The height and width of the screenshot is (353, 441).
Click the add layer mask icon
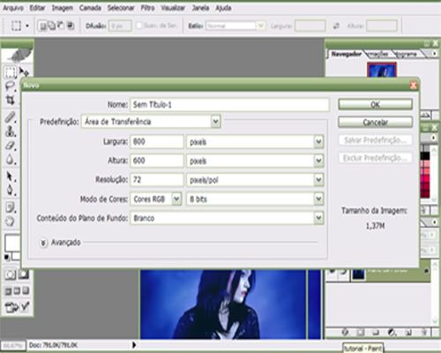coord(360,333)
